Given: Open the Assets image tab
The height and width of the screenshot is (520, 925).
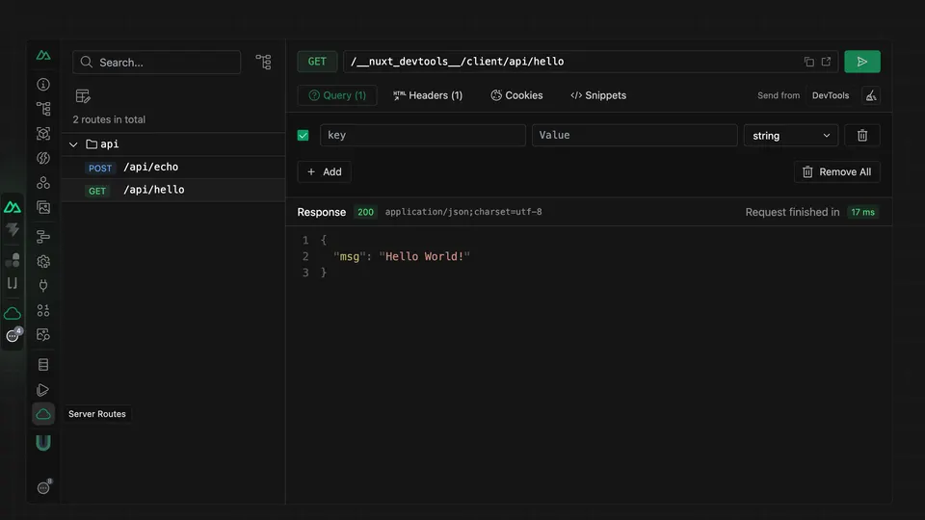Looking at the screenshot, I should 43,208.
